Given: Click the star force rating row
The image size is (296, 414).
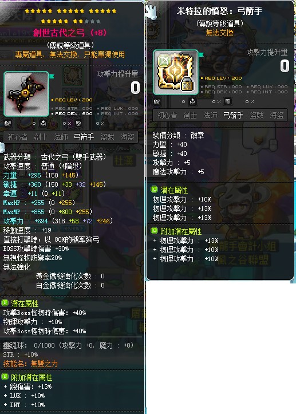Looking at the screenshot, I should pos(70,16).
